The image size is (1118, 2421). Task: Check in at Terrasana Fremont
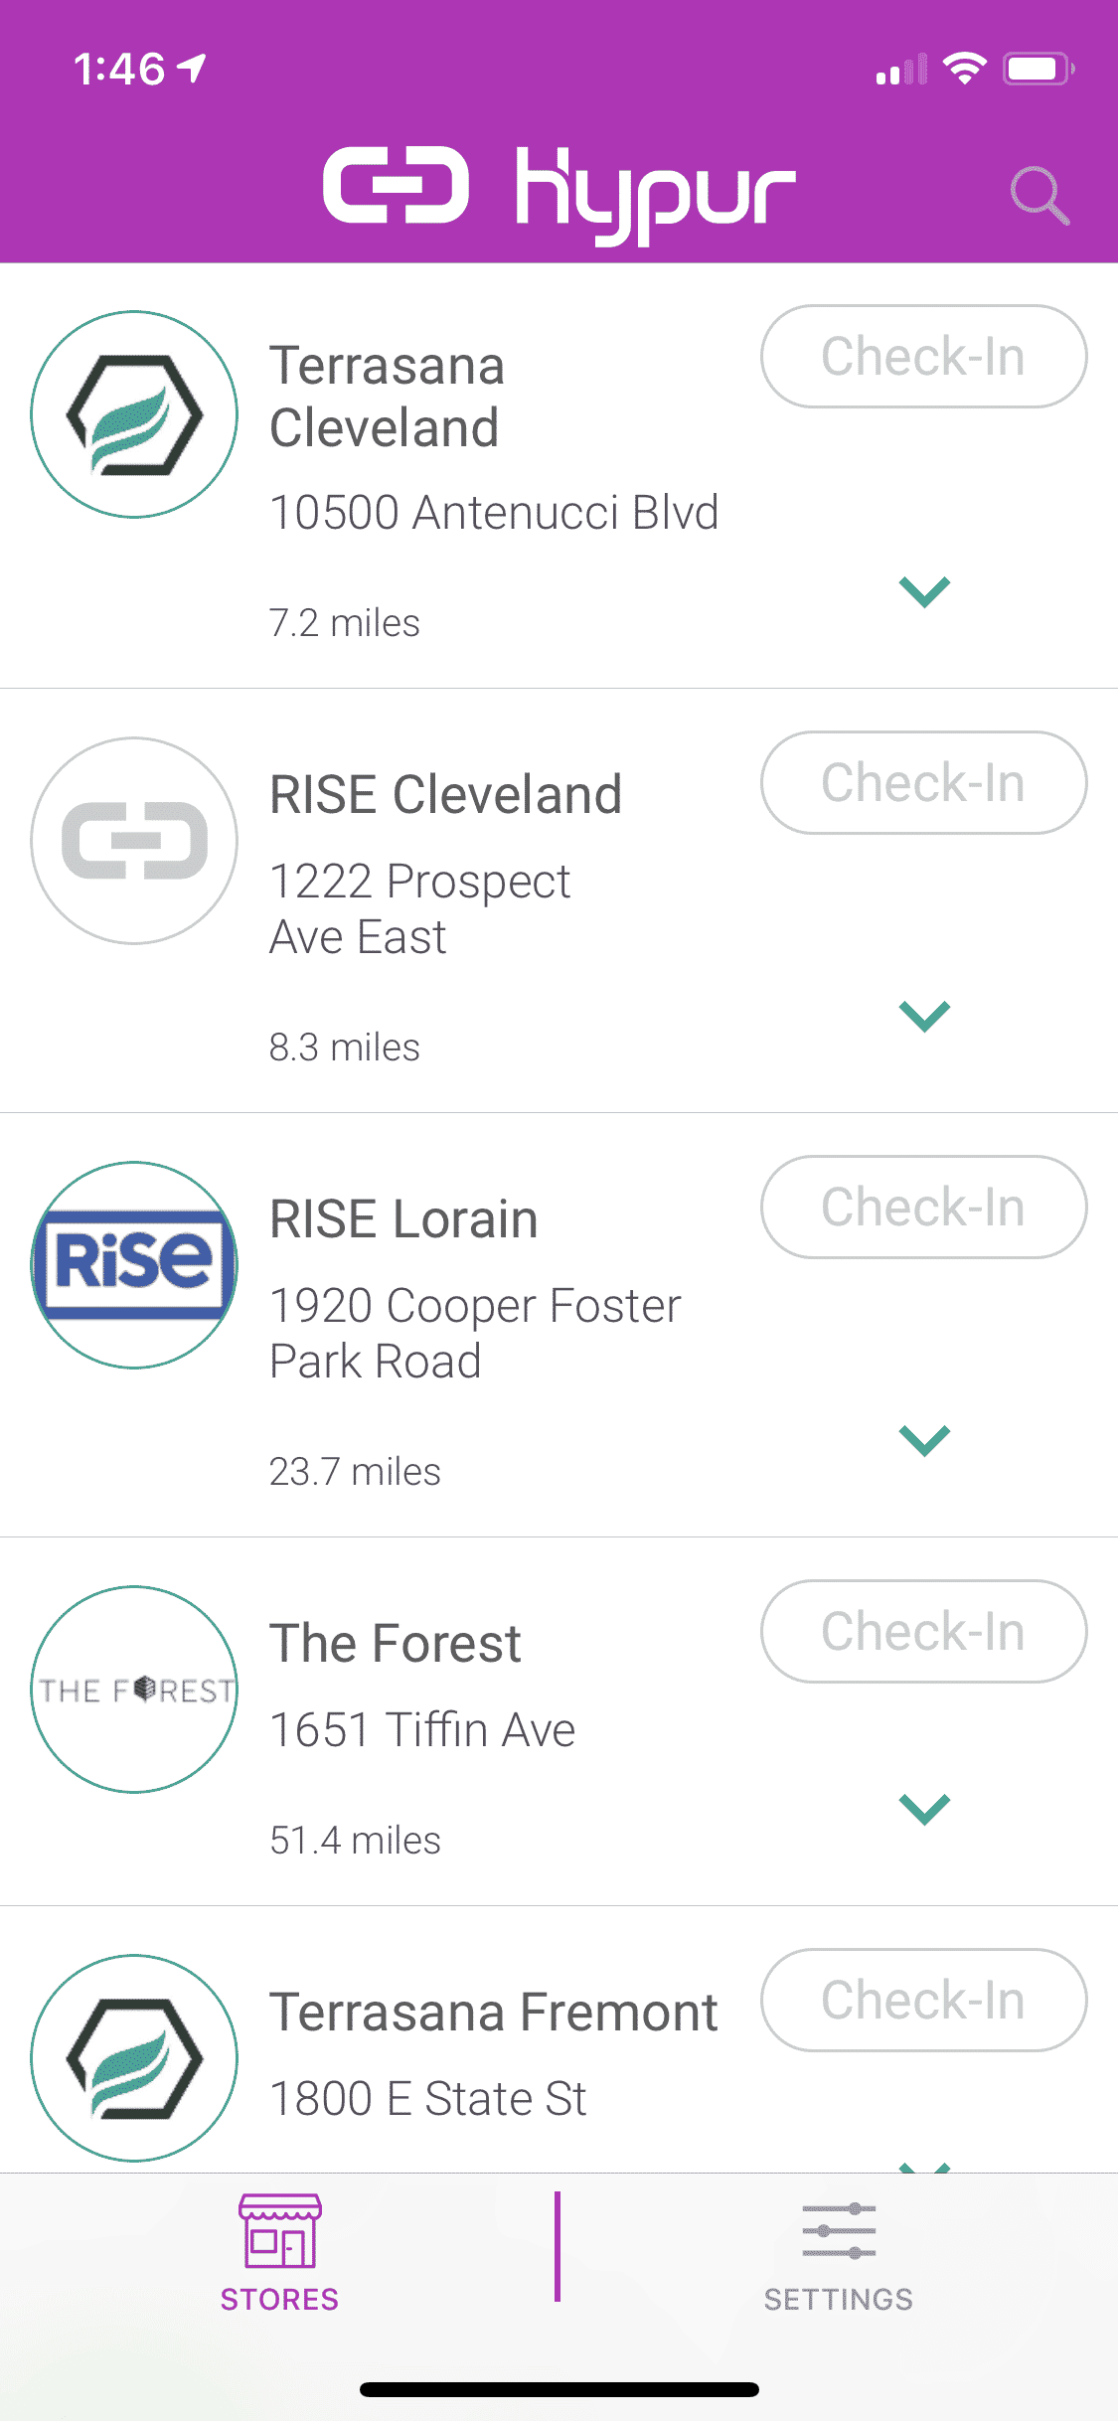pyautogui.click(x=923, y=2001)
